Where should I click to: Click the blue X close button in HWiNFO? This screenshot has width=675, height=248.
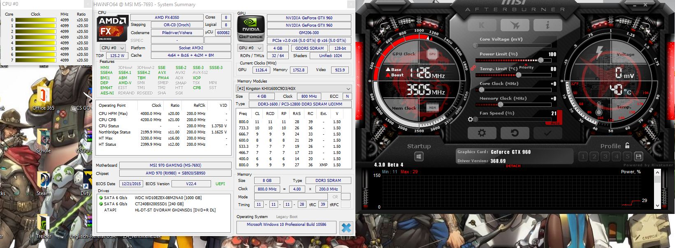coord(346,228)
